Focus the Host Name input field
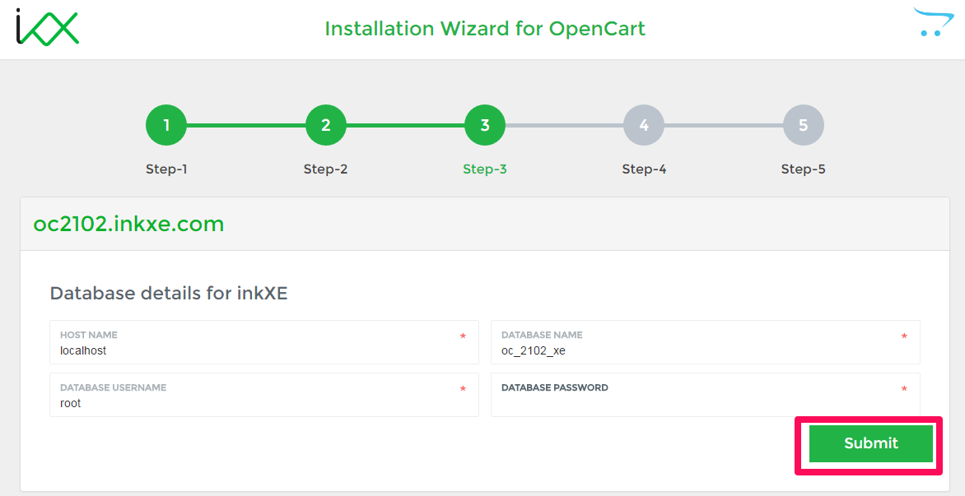Screen dimensions: 965x496 coord(264,342)
